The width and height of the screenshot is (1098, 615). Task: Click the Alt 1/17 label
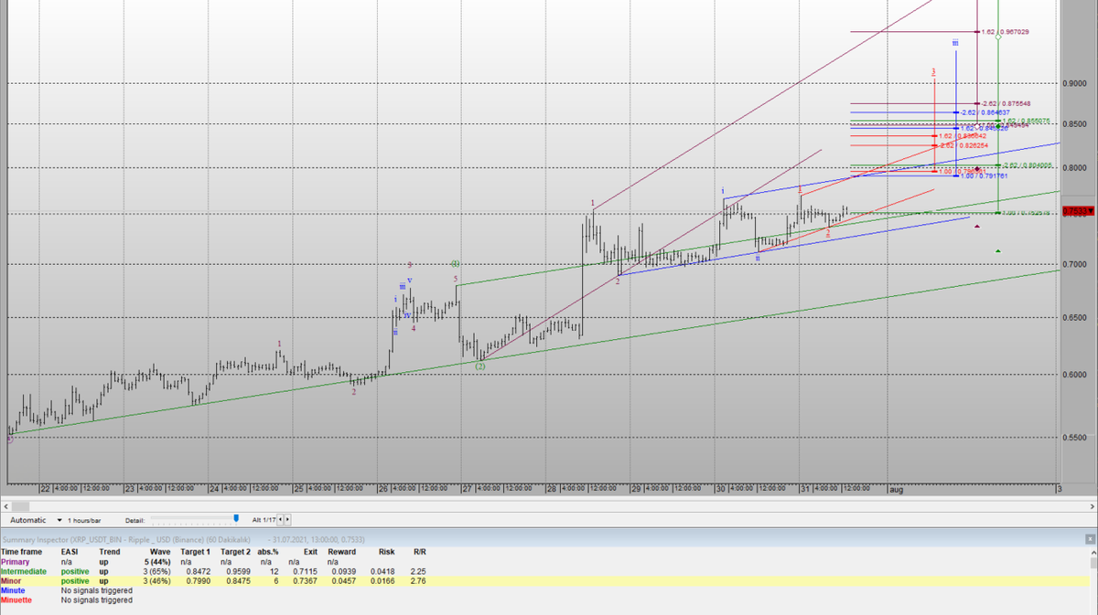264,519
